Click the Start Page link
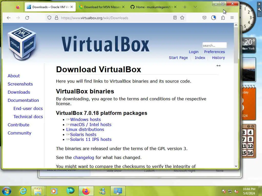 pyautogui.click(x=178, y=58)
